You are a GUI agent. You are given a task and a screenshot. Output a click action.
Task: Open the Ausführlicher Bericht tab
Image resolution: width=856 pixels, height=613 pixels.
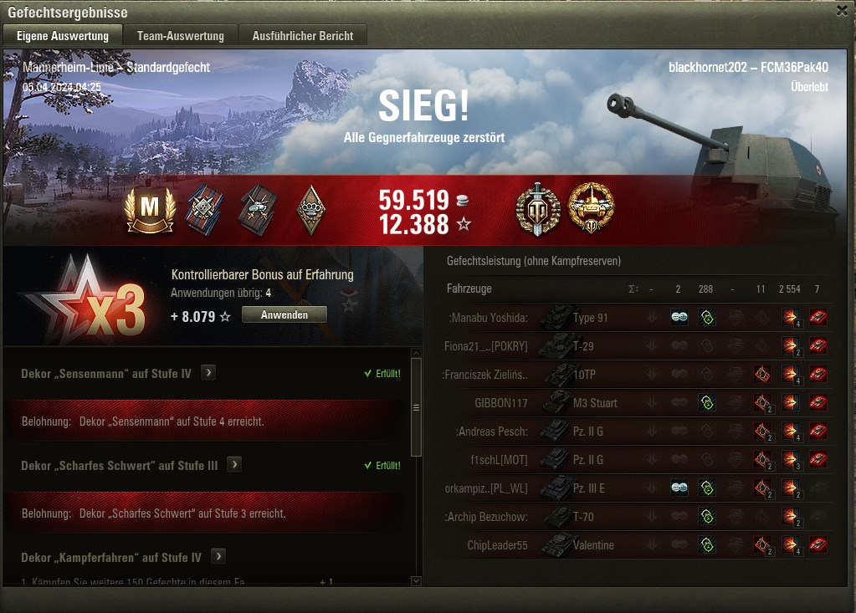(x=303, y=35)
